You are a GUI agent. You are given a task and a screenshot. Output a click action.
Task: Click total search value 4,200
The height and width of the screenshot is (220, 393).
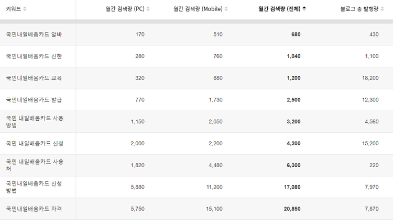294,144
